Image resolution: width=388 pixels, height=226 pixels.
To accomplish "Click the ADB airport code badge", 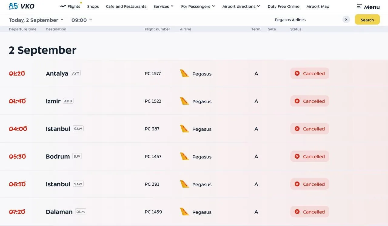I will pyautogui.click(x=68, y=101).
